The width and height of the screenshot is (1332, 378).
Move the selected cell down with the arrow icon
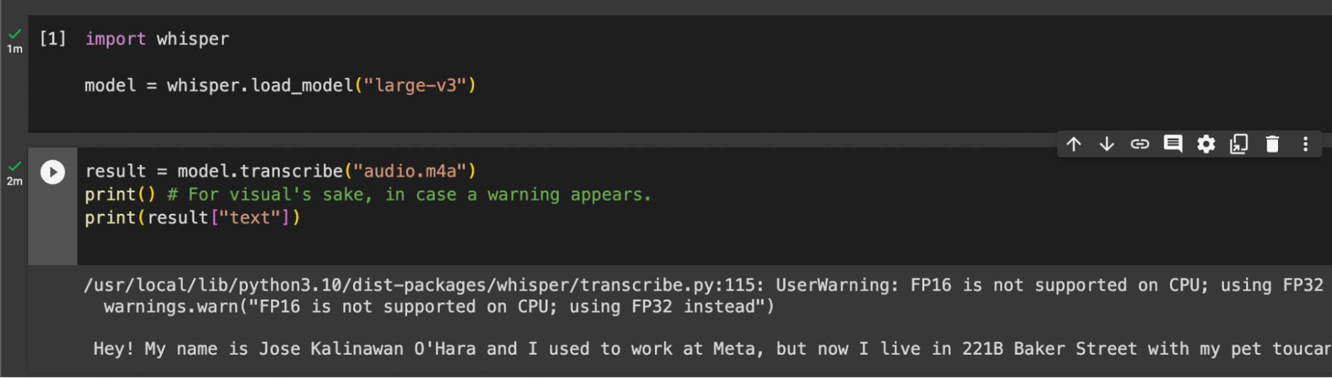1107,144
